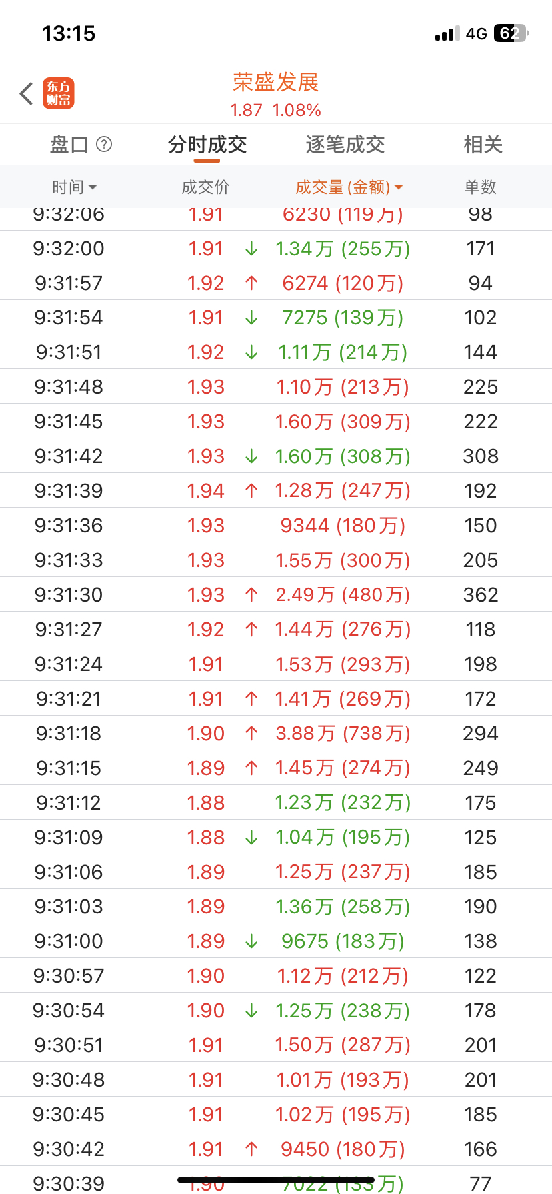Switch to the 盘口 tab
Image resolution: width=552 pixels, height=1194 pixels.
[x=69, y=145]
